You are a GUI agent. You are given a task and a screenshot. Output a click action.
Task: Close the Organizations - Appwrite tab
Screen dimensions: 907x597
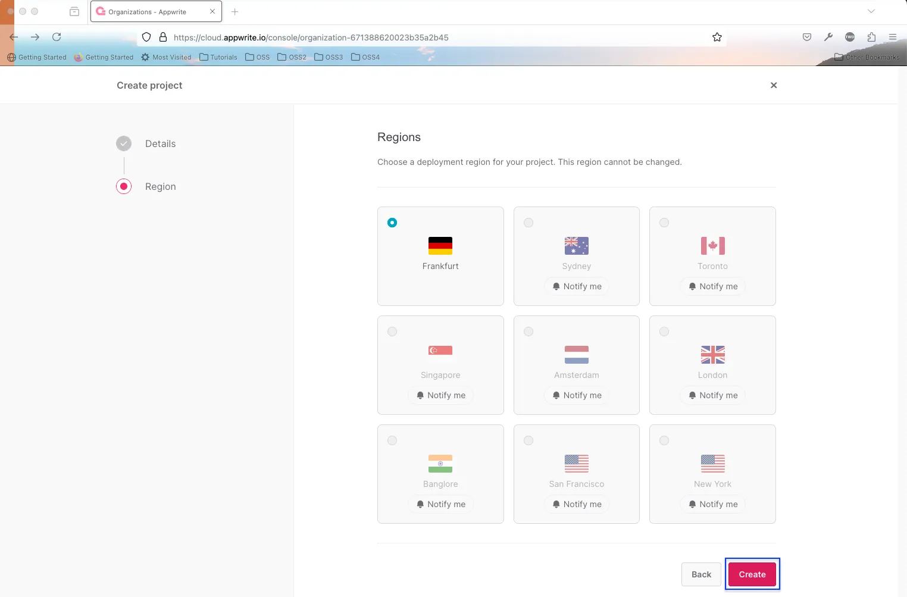click(x=212, y=11)
